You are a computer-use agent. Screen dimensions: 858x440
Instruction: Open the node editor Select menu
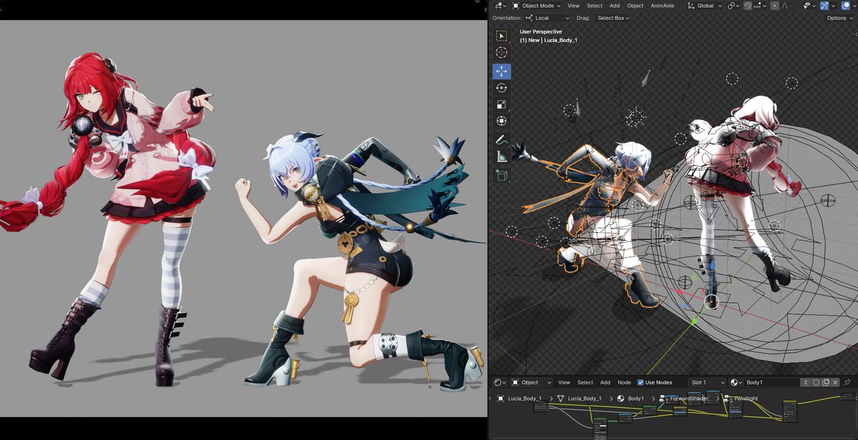586,382
